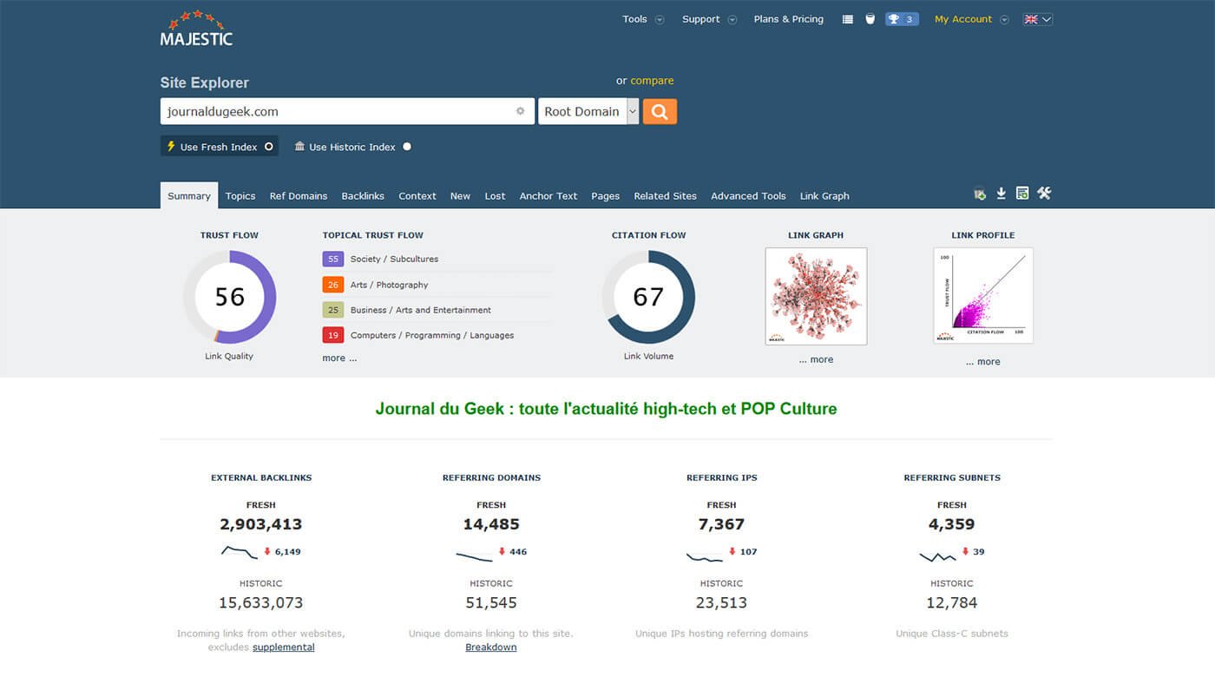Select Use Historic Index option
1215x677 pixels.
(352, 147)
